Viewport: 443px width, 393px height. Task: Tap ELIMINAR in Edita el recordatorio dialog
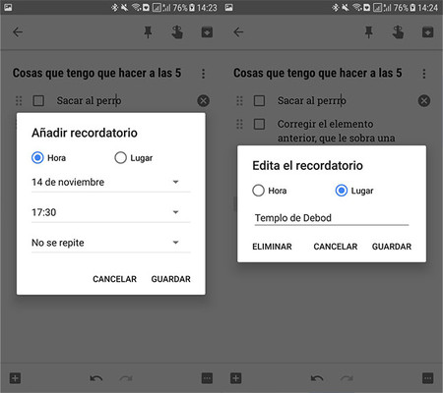(272, 247)
